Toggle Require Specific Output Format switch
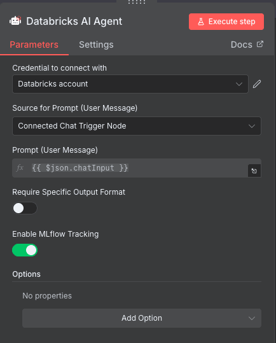The height and width of the screenshot is (343, 276). pos(25,208)
